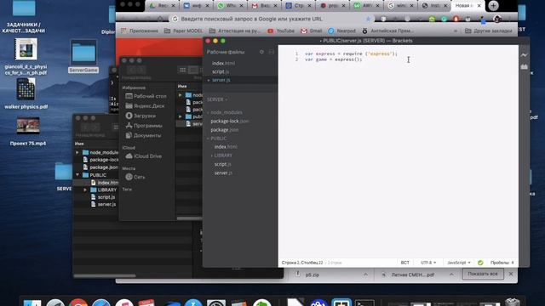The height and width of the screenshot is (306, 545).
Task: Click the split view icon in Brackets sidebar
Action: point(272,52)
